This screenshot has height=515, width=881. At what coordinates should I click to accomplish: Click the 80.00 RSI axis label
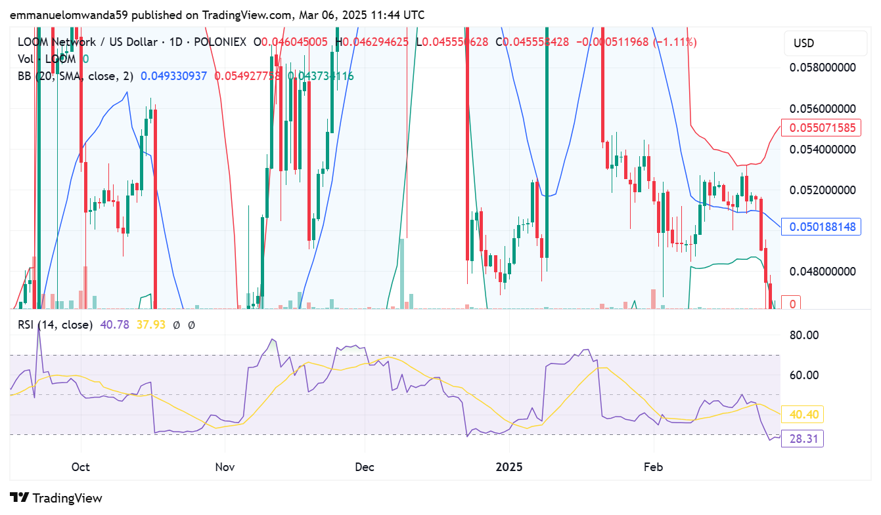(803, 335)
